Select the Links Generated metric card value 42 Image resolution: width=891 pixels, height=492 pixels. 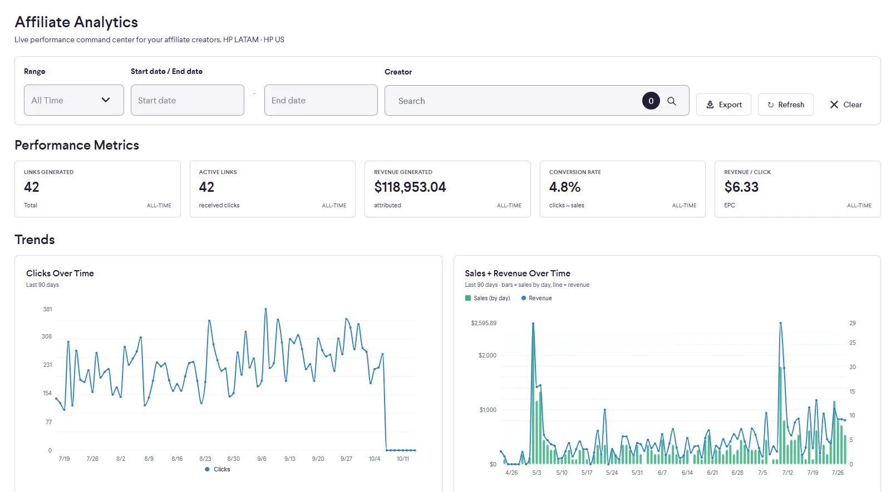coord(32,187)
